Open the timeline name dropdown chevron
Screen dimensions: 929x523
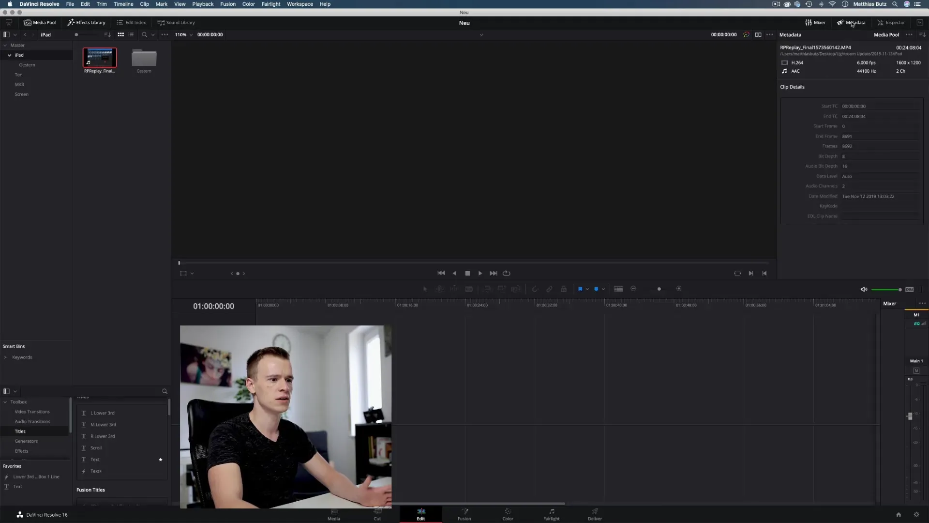481,34
